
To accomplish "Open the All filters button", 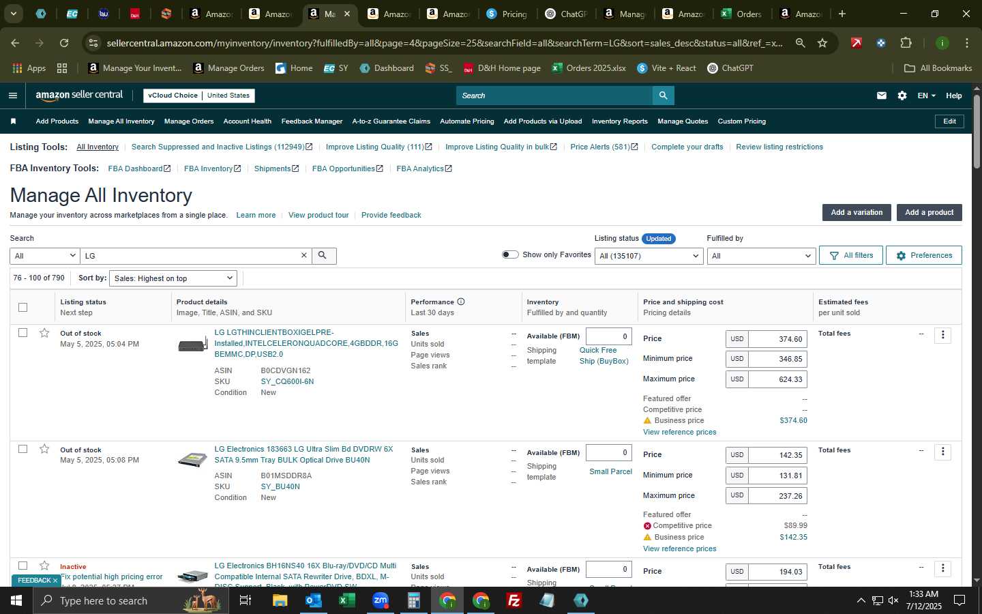I will pos(851,255).
